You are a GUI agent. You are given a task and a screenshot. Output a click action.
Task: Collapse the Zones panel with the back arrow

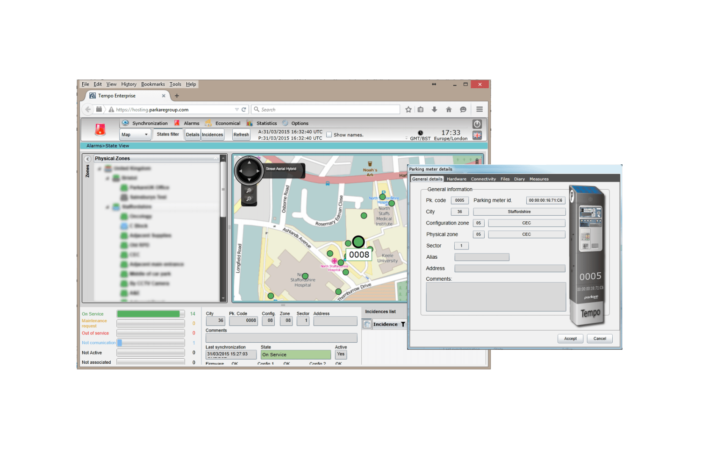(87, 159)
